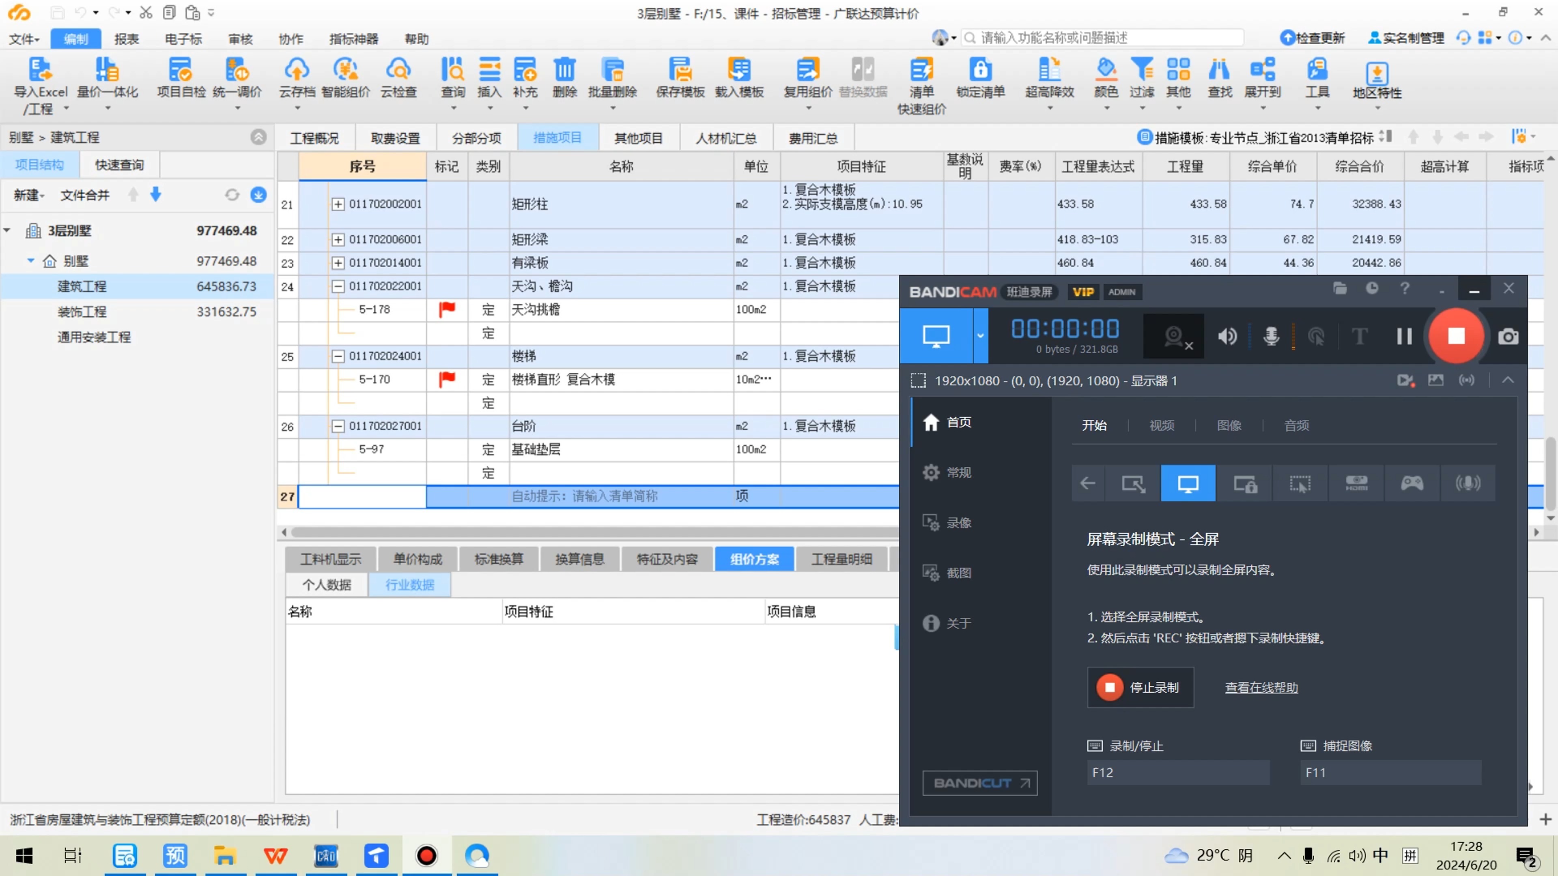Collapse row 011702024001 楼梯
Screen dimensions: 1558x876
(338, 356)
